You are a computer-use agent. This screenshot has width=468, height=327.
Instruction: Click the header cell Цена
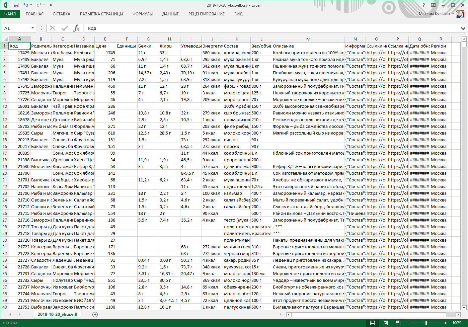(105, 46)
